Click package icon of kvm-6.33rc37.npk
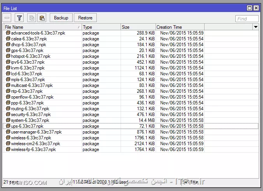The image size is (263, 191). click(8, 68)
